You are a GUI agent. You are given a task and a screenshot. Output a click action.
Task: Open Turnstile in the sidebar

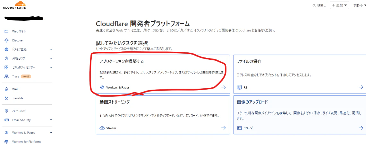(x=18, y=98)
